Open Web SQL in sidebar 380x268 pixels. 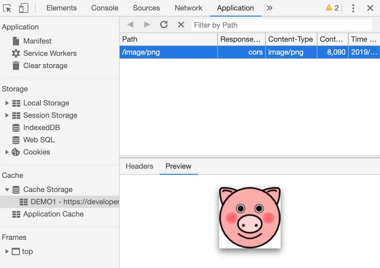(x=39, y=140)
